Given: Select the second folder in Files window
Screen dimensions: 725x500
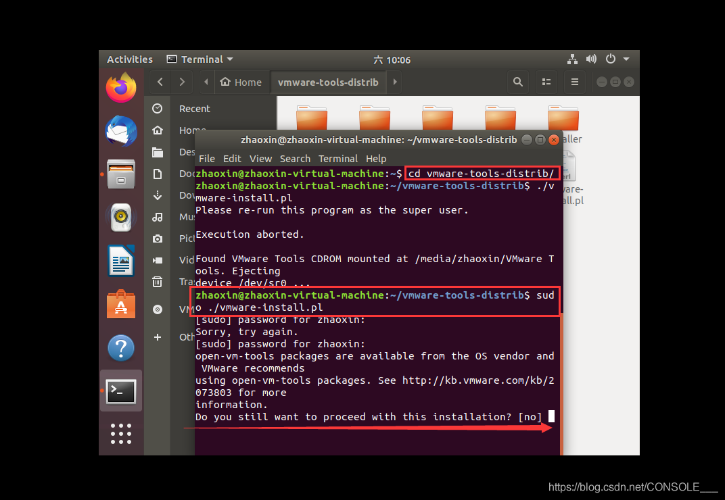Looking at the screenshot, I should pyautogui.click(x=375, y=118).
